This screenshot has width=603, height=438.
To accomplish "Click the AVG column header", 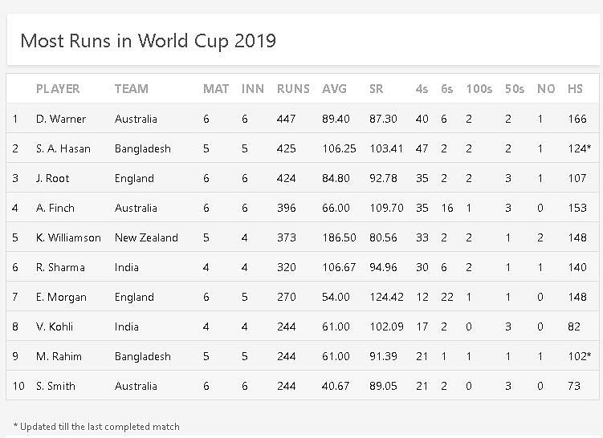I will coord(333,89).
